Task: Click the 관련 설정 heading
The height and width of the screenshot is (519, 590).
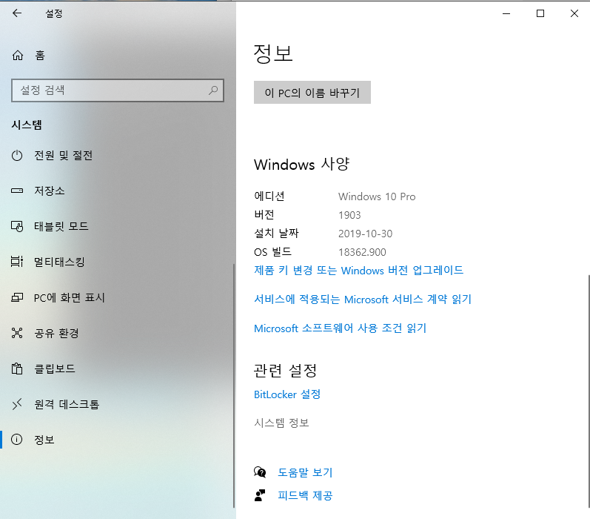Action: pos(286,371)
